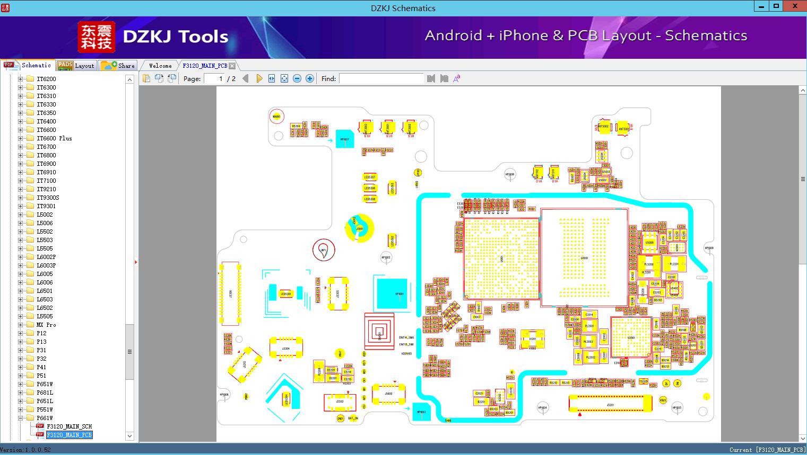Viewport: 807px width, 455px height.
Task: Open the F3120_MAIN_SCH file
Action: pyautogui.click(x=69, y=426)
